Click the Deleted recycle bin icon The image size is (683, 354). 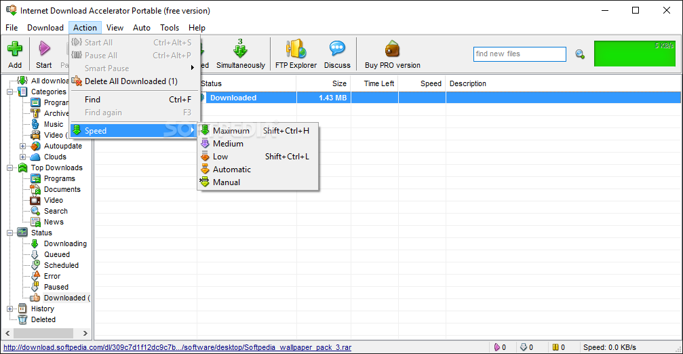point(22,319)
